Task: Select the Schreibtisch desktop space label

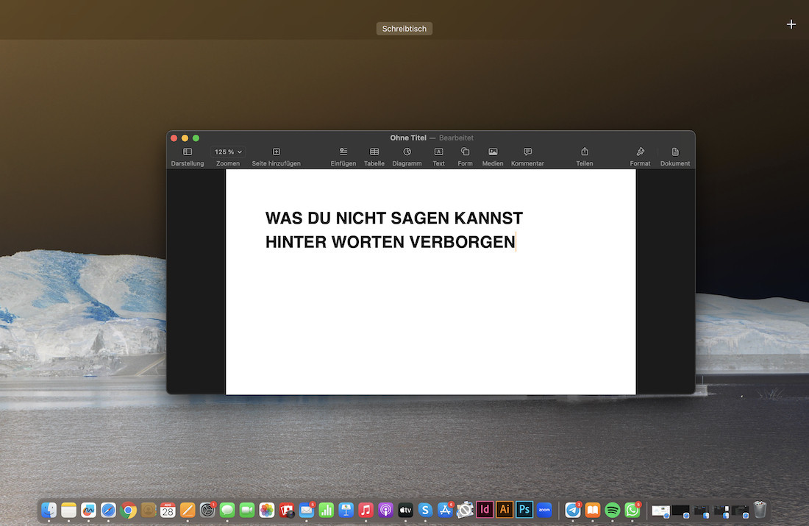Action: 404,29
